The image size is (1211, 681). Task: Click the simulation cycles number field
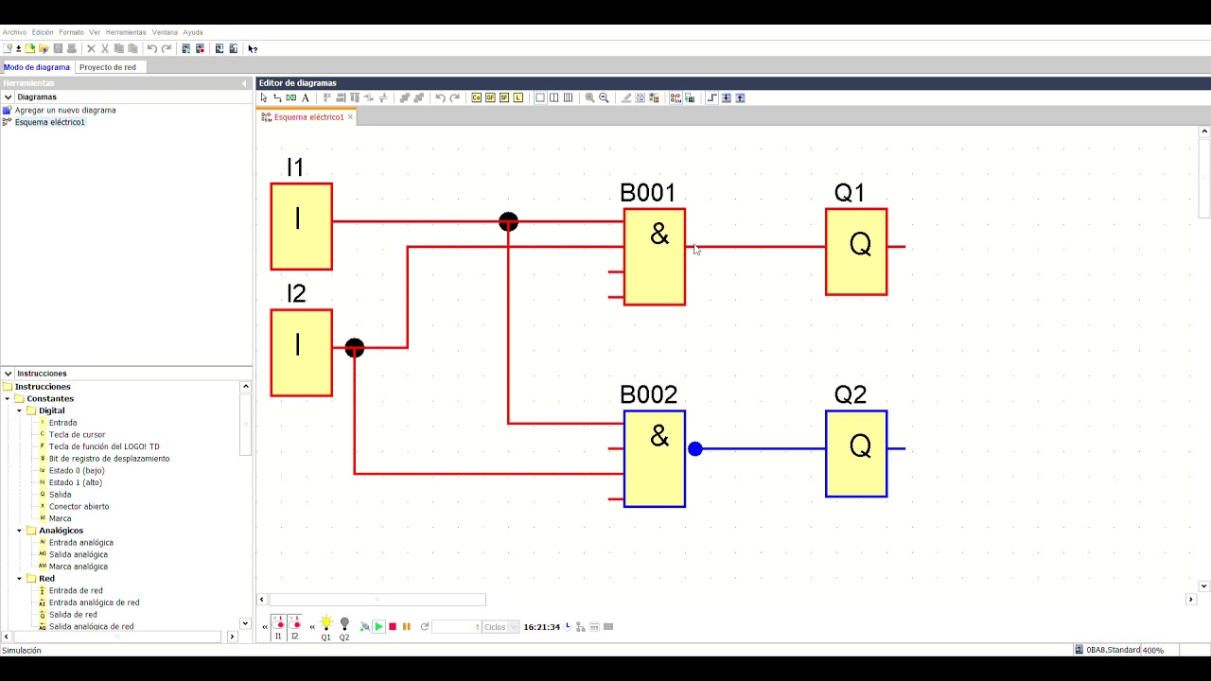(457, 627)
